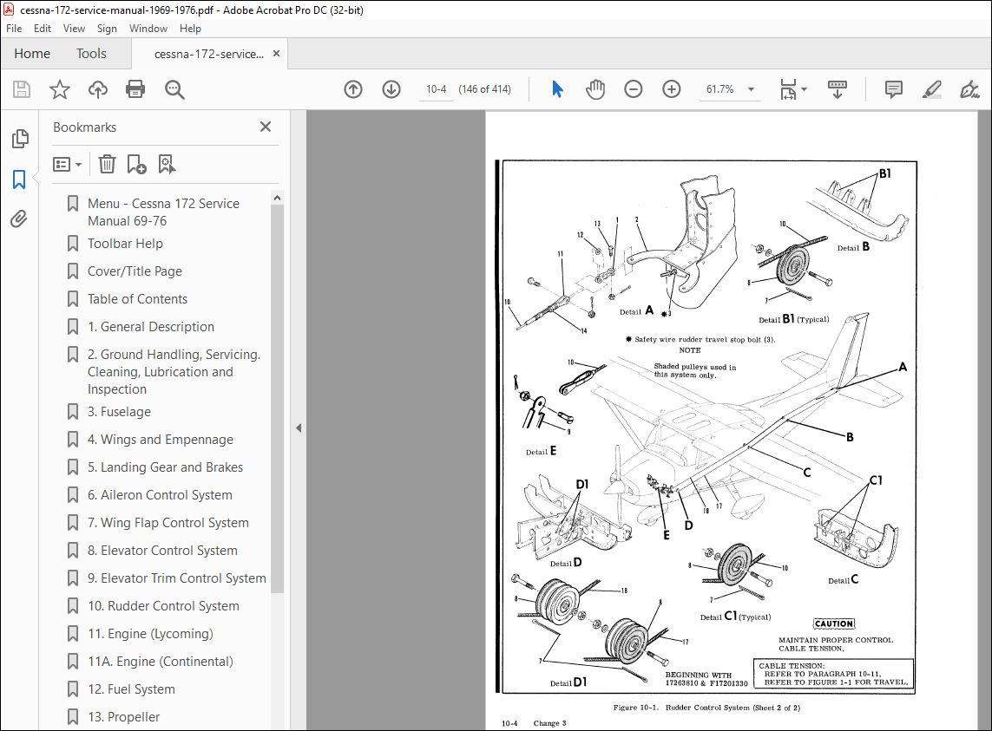
Task: Close the Bookmarks panel
Action: click(x=266, y=127)
